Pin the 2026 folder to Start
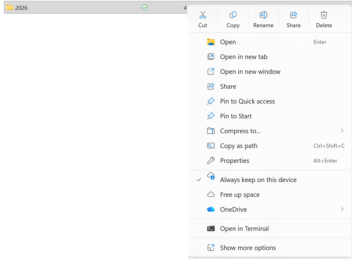352x259 pixels. 236,116
